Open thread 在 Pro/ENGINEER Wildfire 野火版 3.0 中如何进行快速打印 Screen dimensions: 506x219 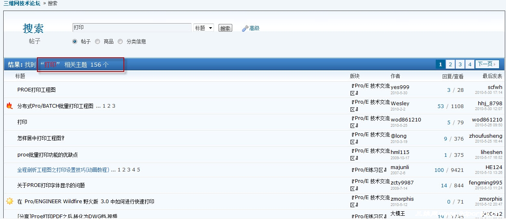tap(86, 202)
